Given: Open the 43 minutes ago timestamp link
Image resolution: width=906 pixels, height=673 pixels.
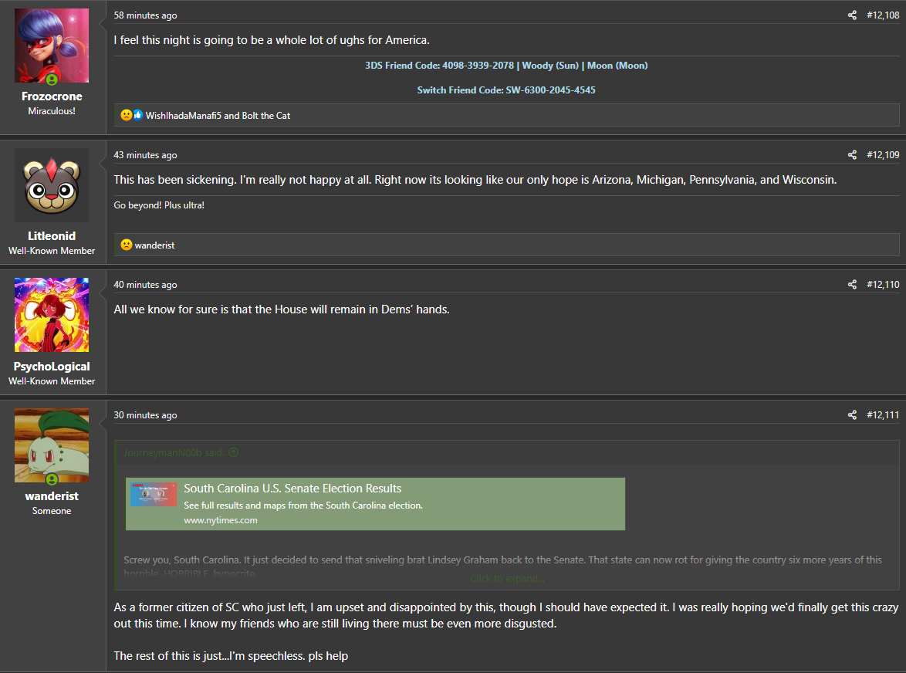Looking at the screenshot, I should click(x=145, y=155).
